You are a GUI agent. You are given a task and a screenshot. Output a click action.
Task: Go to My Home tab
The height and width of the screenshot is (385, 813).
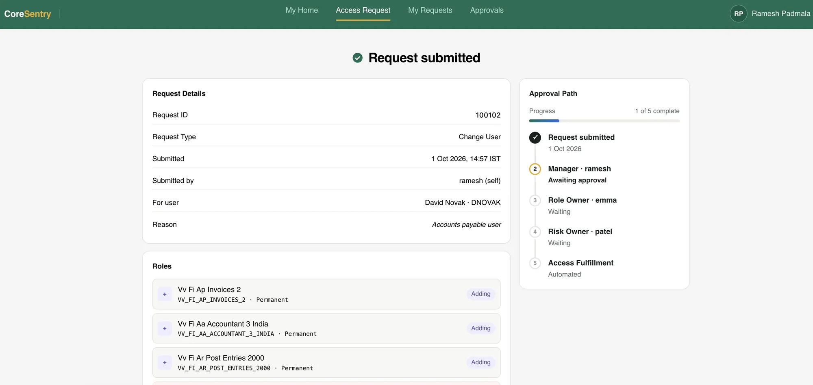click(302, 10)
